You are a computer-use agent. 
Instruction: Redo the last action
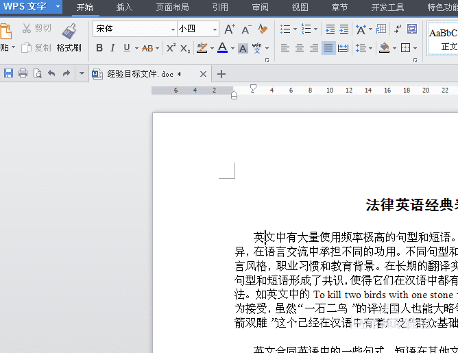click(x=67, y=73)
